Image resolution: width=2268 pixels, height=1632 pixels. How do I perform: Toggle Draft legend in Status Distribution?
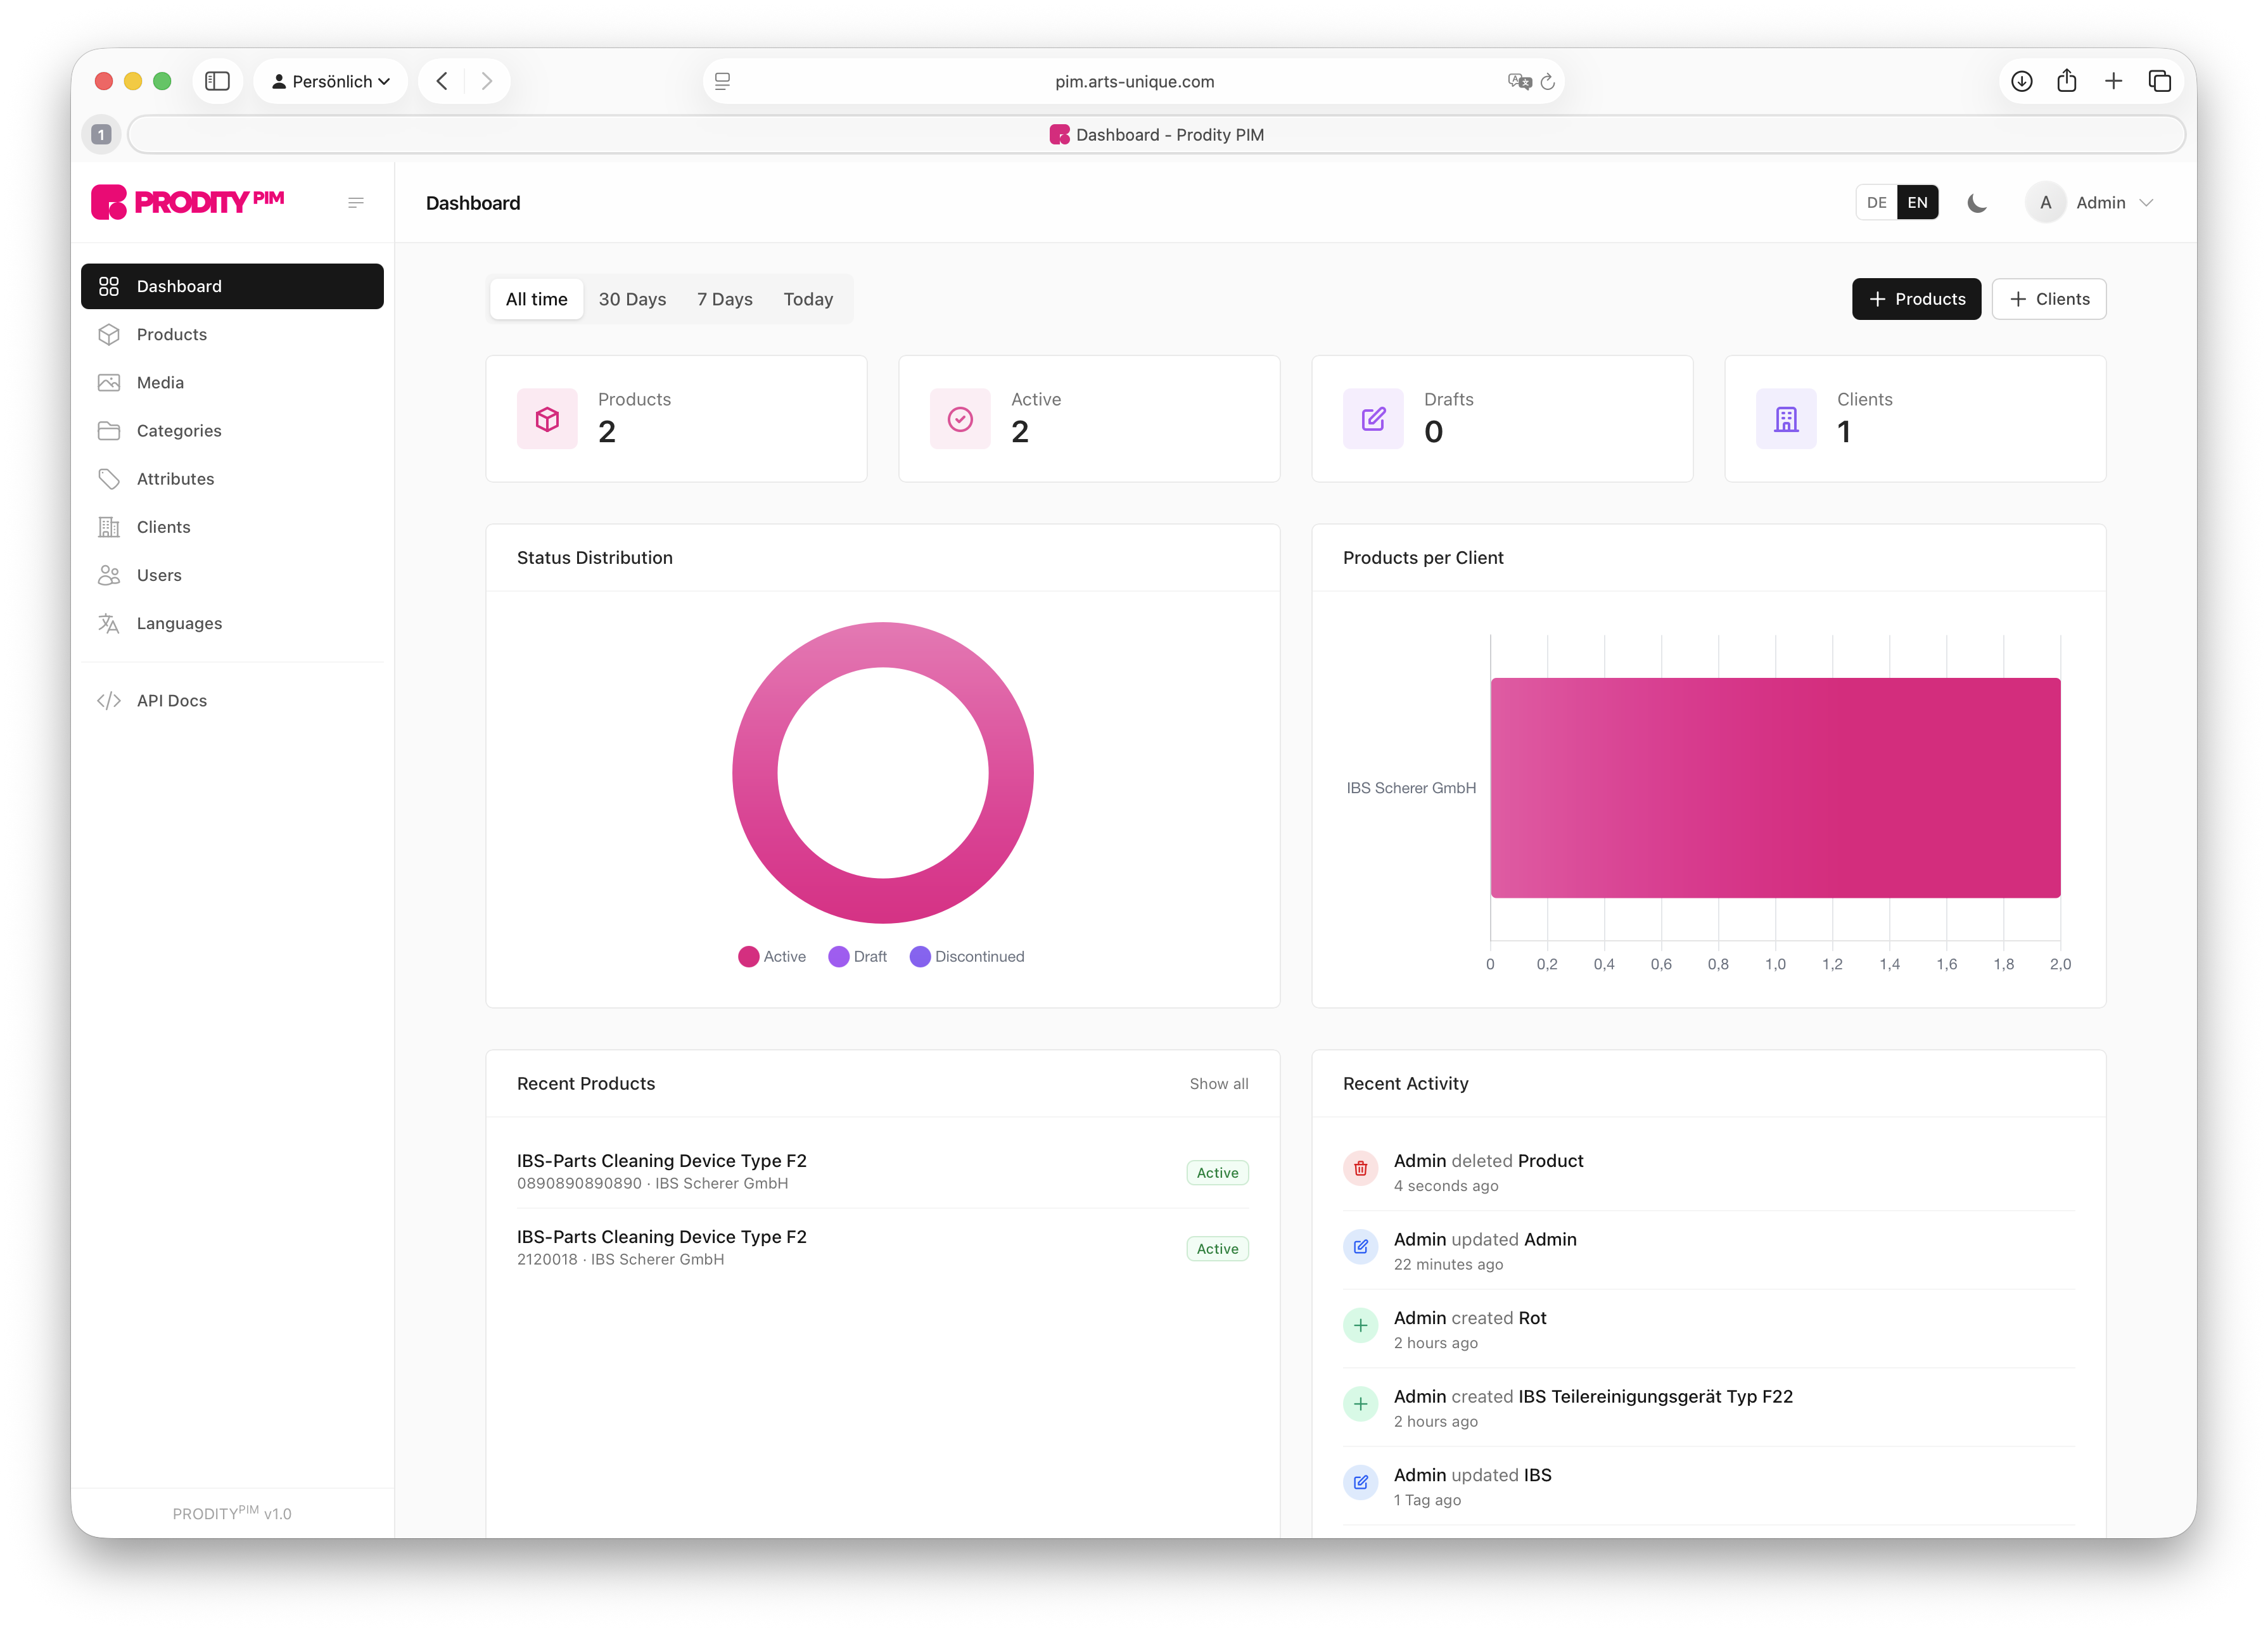coord(858,957)
